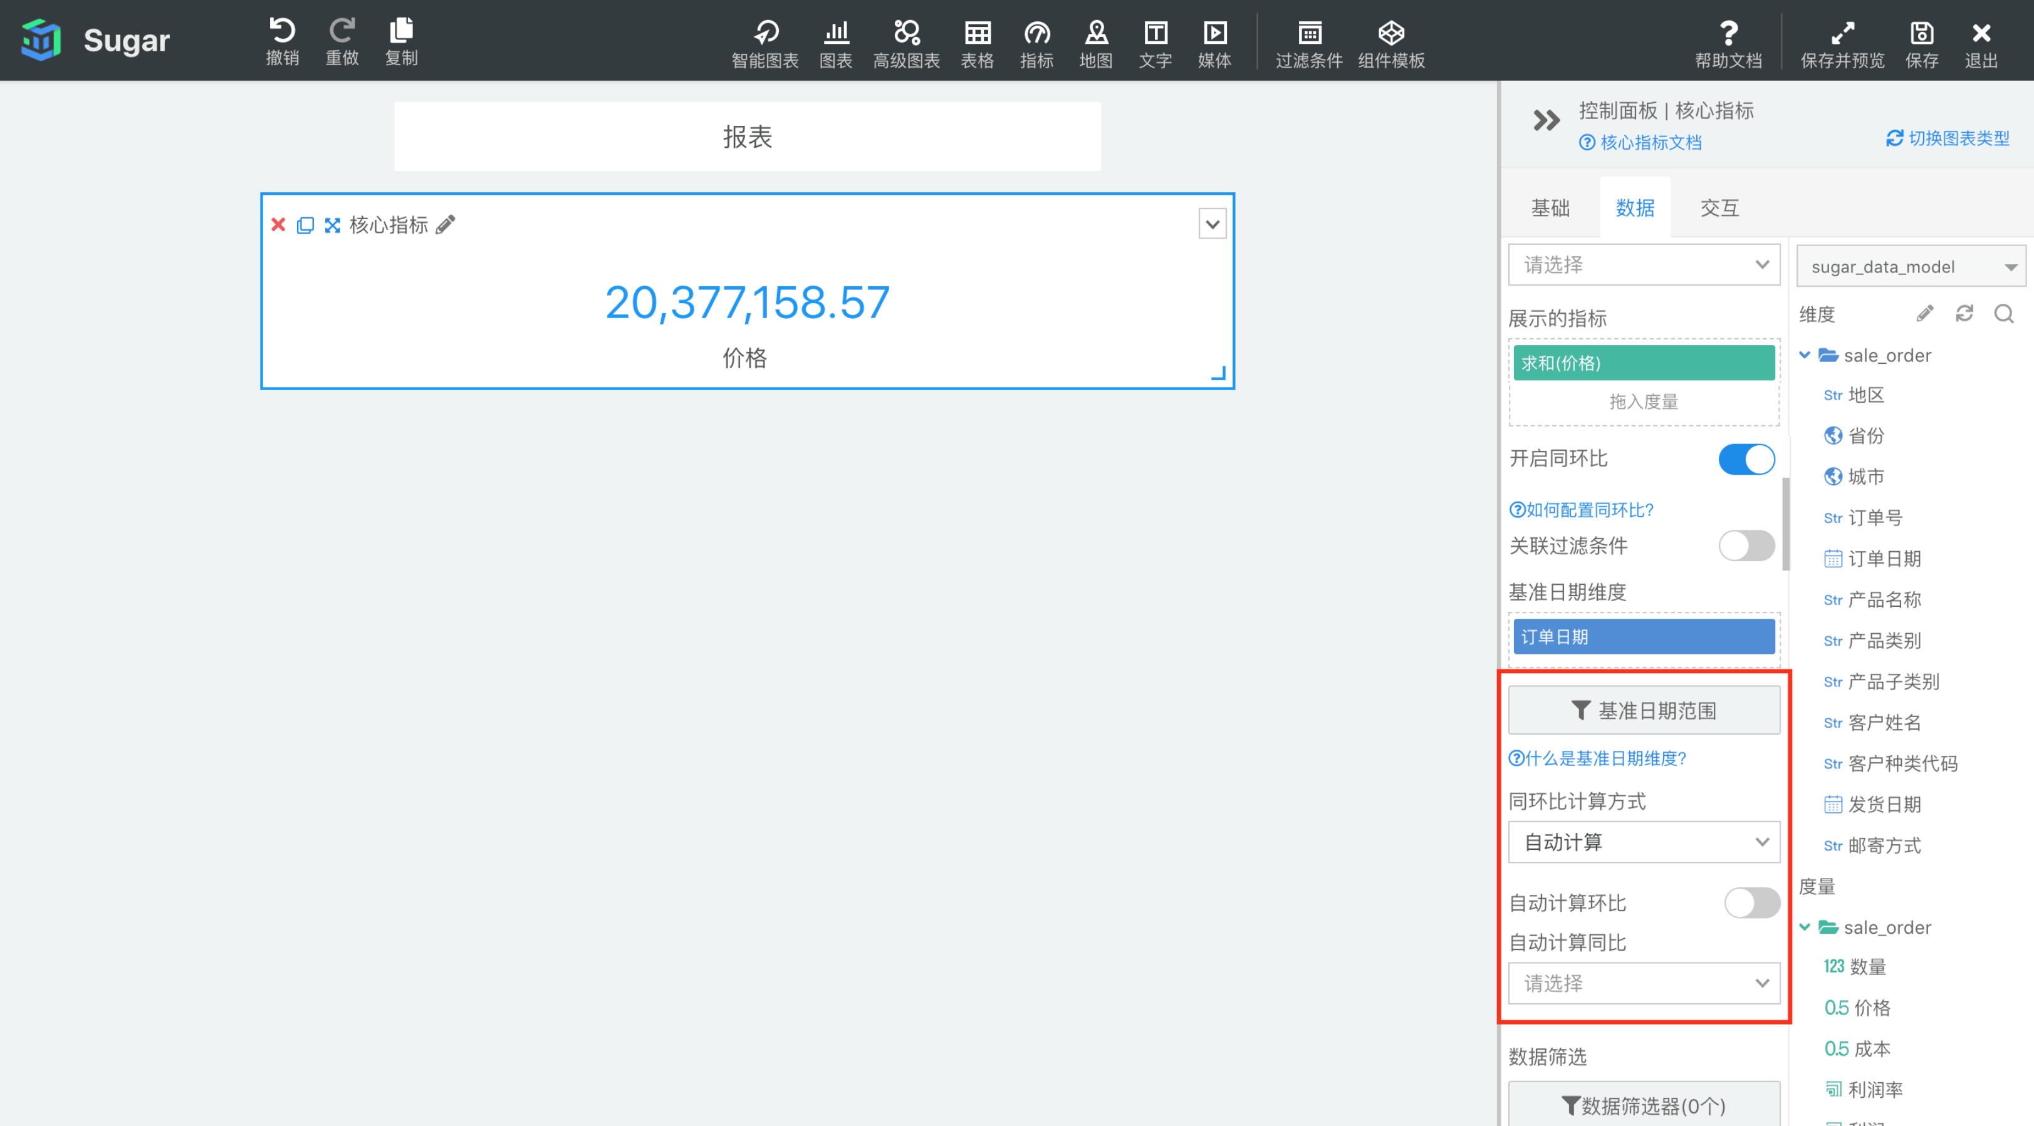
Task: Select the 成本 measure field
Action: (1857, 1049)
